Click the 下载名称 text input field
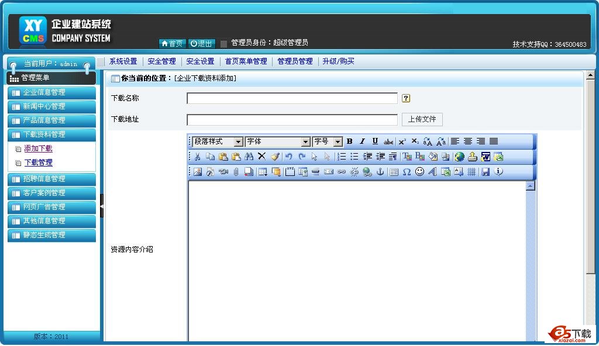This screenshot has width=599, height=346. click(292, 98)
